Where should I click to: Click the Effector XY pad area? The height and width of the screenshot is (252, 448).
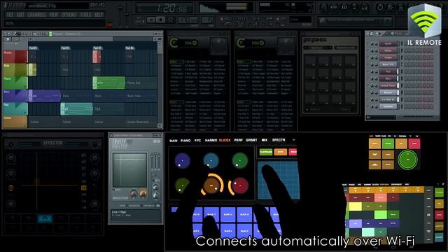coord(50,182)
